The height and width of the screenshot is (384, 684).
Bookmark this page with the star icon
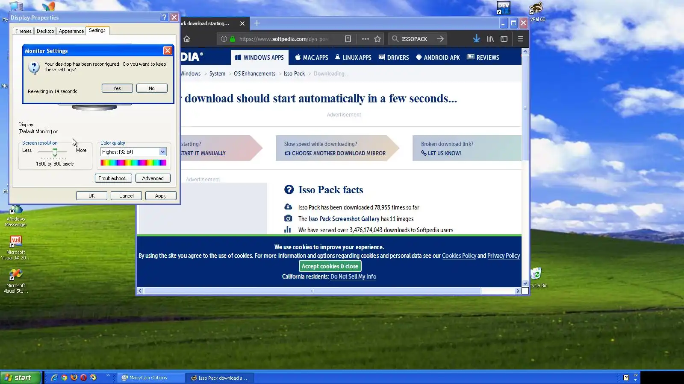pos(377,39)
